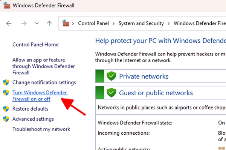
Task: Expand the chevron after Control Panel breadcrumb
Action: 114,23
